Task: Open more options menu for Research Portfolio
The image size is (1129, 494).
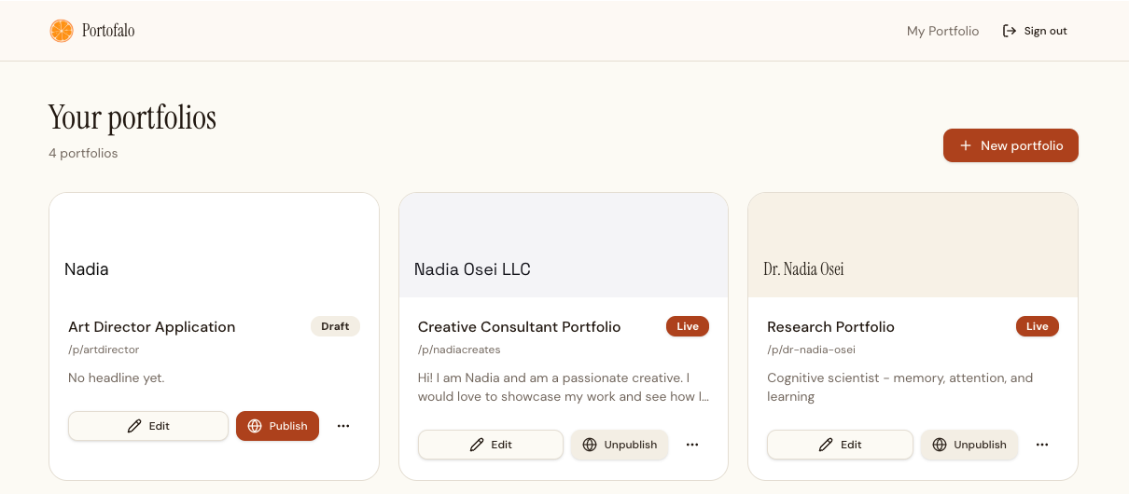Action: (1042, 445)
